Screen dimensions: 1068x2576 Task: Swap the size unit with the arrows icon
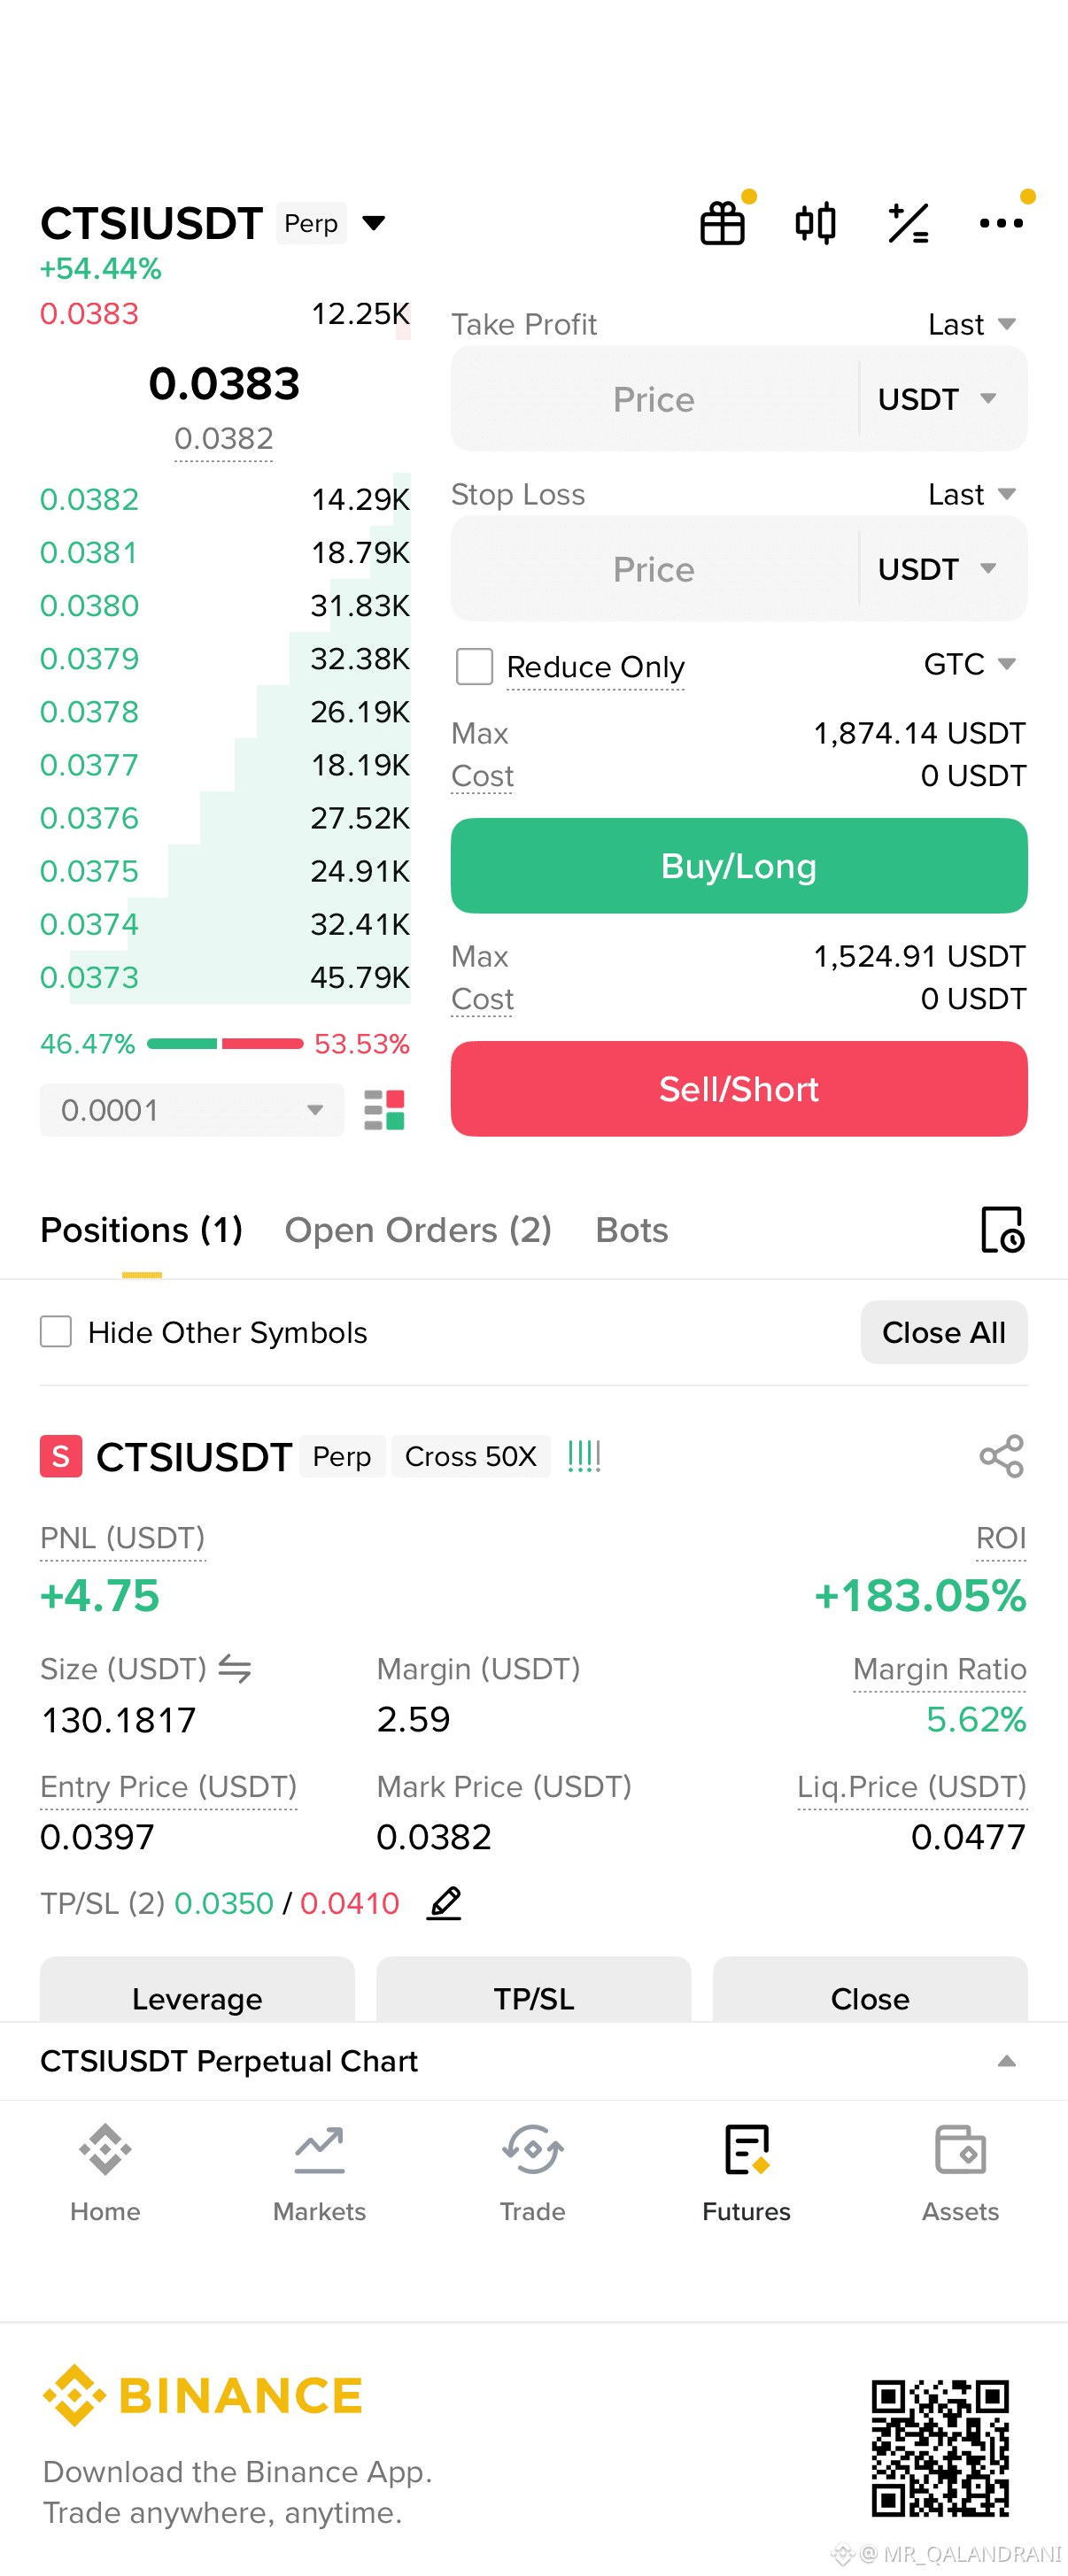[x=235, y=1668]
